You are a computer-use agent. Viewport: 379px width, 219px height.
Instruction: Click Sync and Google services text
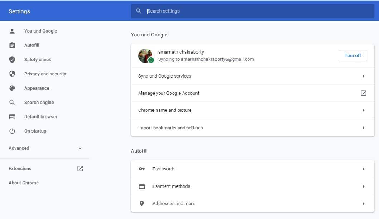[x=165, y=76]
